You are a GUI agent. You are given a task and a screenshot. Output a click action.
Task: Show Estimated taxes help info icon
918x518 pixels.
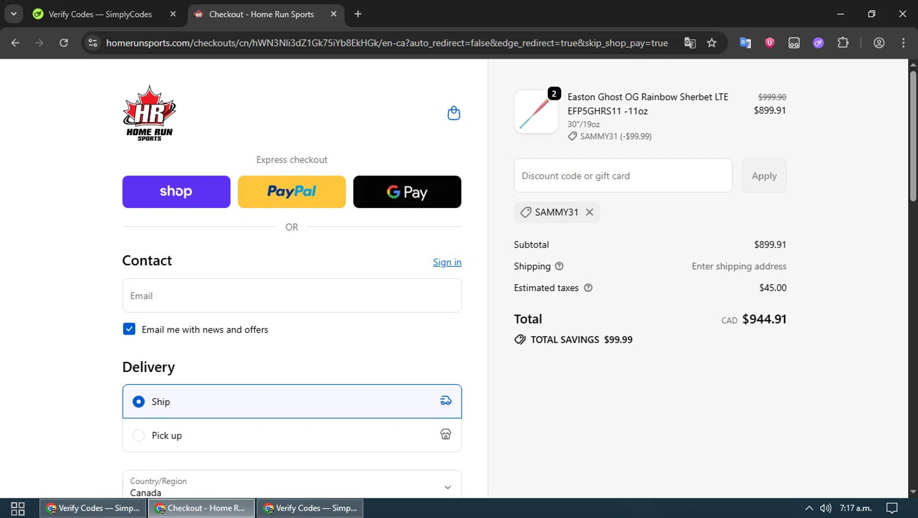(x=588, y=288)
